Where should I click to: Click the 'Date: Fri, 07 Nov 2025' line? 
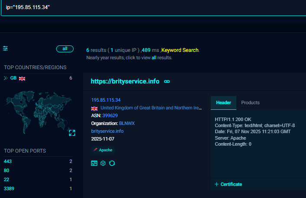point(253,131)
